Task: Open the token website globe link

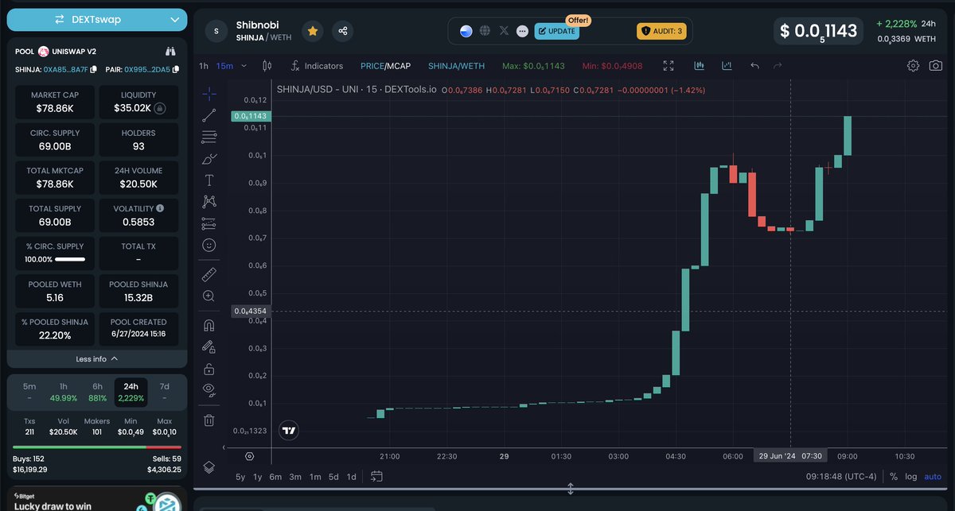Action: (x=485, y=31)
